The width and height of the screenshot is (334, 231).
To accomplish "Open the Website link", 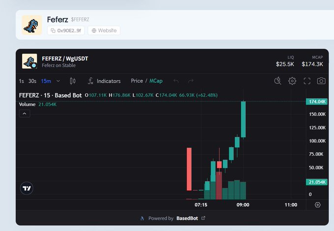I will coord(104,30).
